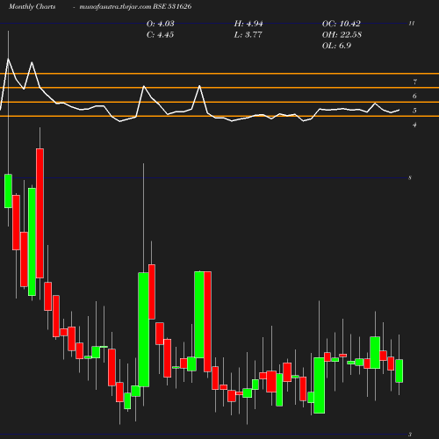
Task: Click the indicator axis label 4
Action: tap(414, 125)
